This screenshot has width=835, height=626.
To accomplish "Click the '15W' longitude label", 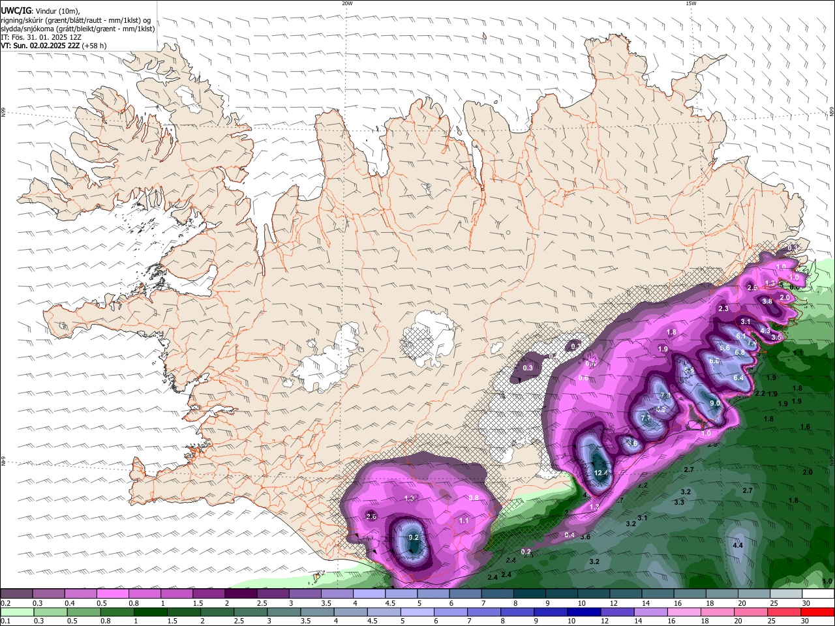I will click(x=691, y=3).
